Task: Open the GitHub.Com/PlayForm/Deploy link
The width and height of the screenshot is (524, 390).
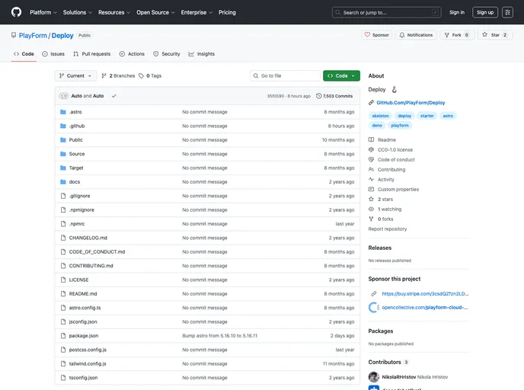Action: [411, 102]
